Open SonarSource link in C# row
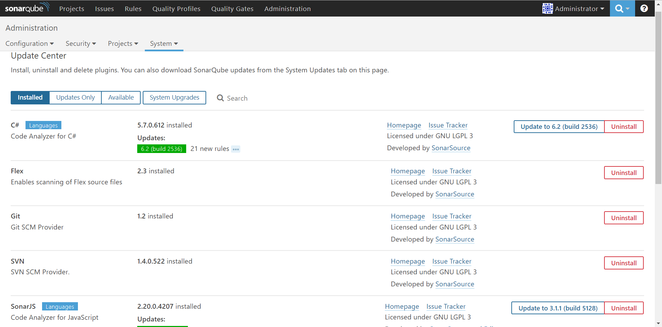 point(451,148)
